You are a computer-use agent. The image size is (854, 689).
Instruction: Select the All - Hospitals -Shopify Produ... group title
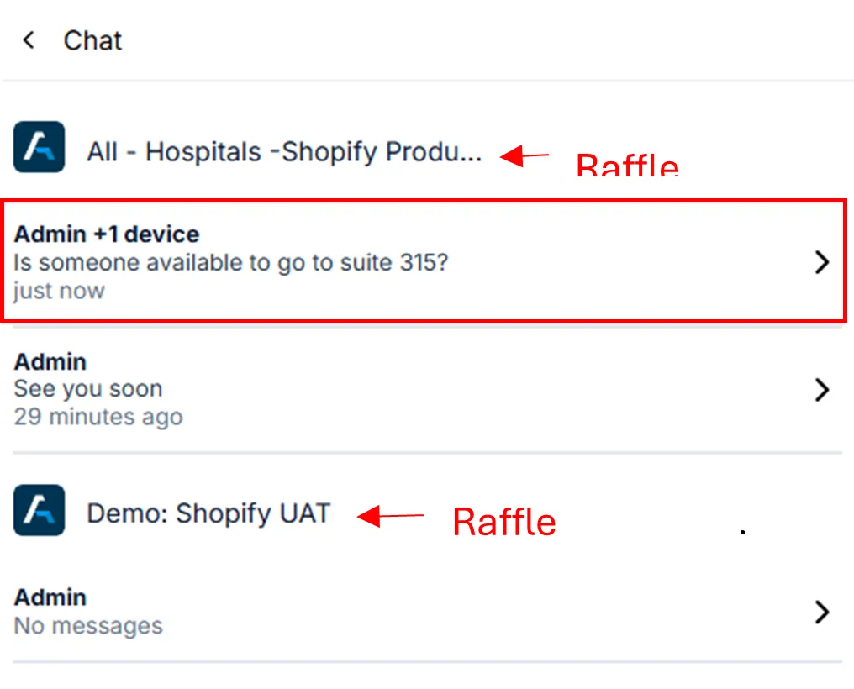point(284,152)
